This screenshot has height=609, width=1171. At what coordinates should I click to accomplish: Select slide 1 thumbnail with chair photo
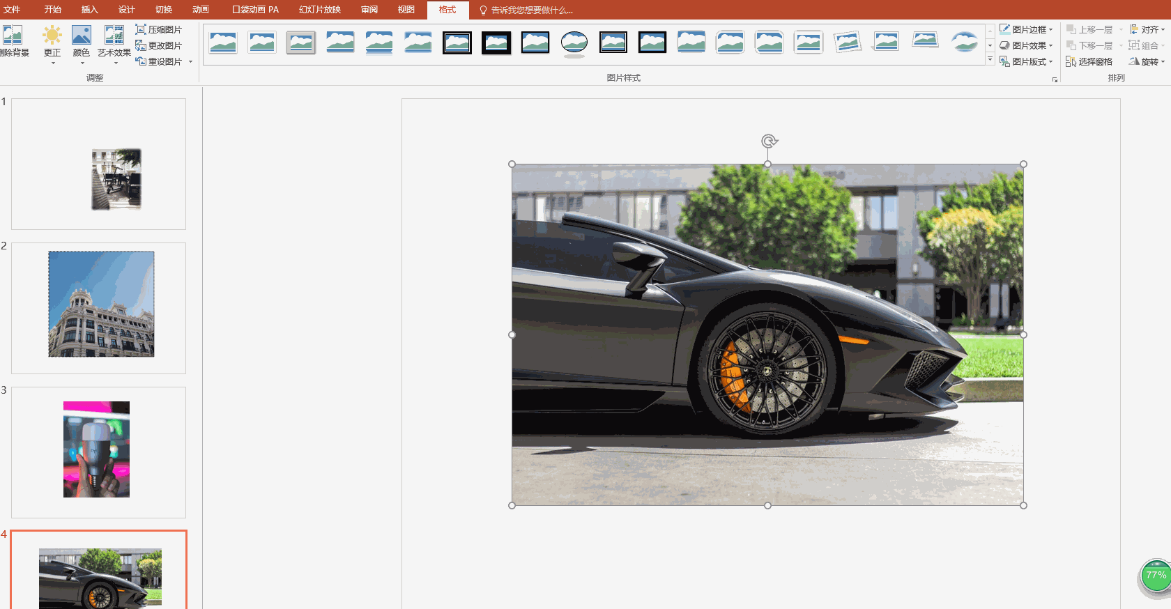(x=98, y=164)
